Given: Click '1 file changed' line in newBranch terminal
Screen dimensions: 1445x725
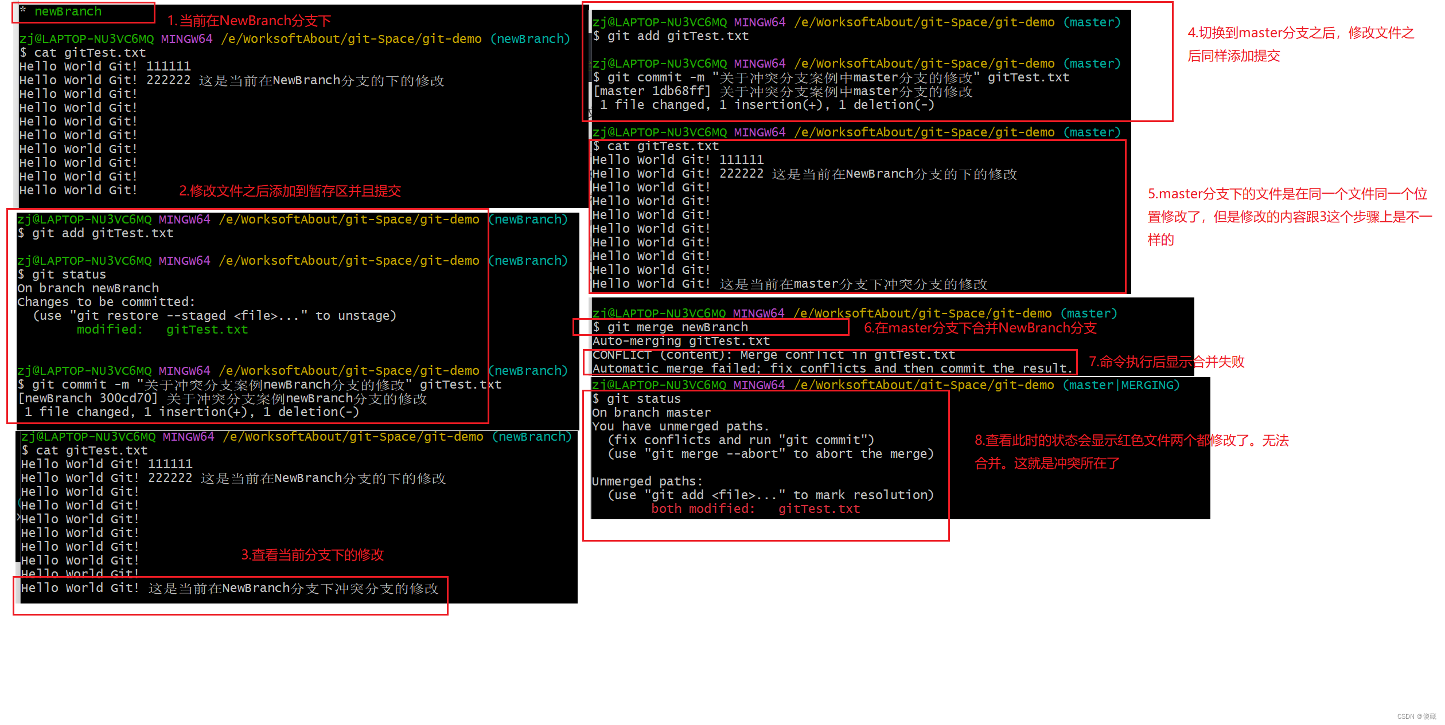Looking at the screenshot, I should pos(192,412).
